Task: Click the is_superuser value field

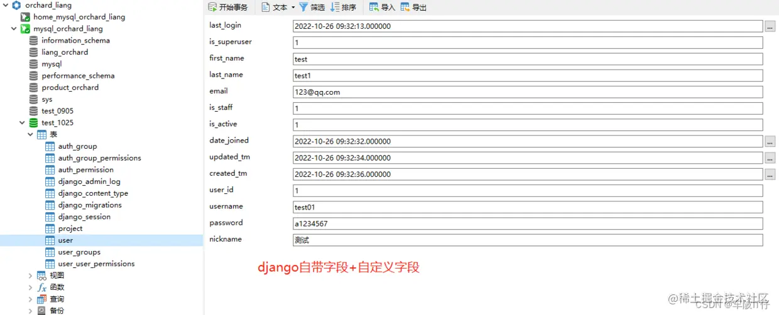Action: pos(528,43)
